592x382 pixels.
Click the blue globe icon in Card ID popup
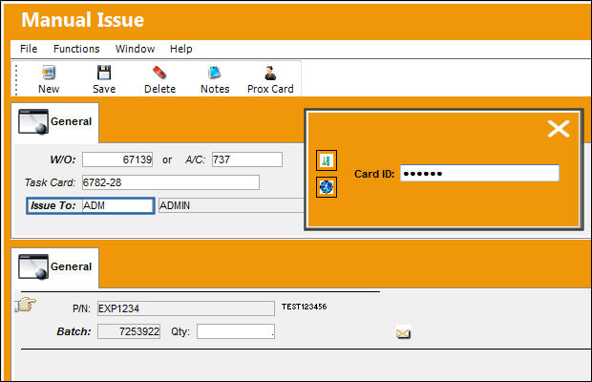[x=327, y=187]
